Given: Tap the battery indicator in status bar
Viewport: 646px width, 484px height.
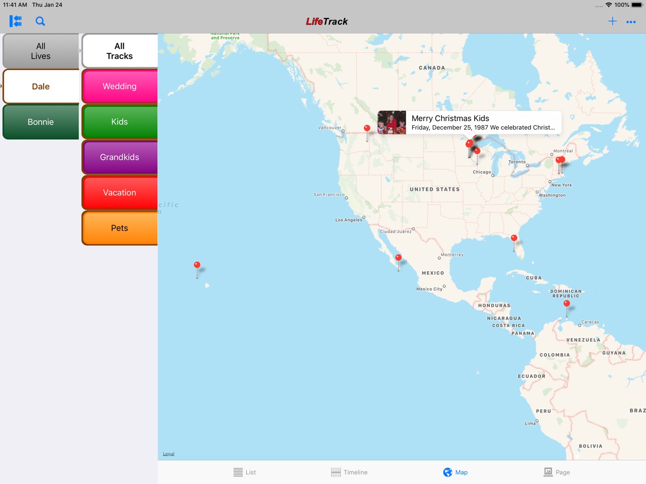Looking at the screenshot, I should pyautogui.click(x=637, y=5).
